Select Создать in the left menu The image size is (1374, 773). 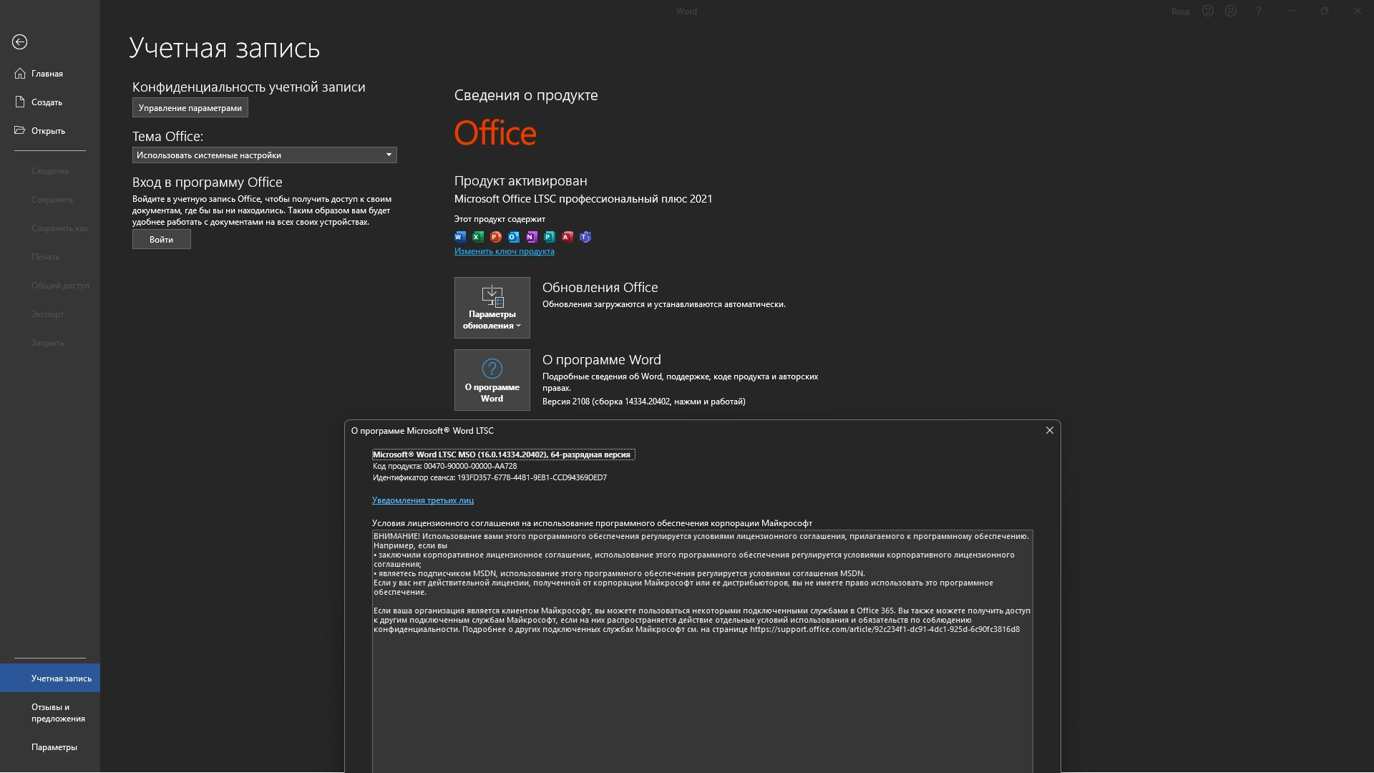pos(47,102)
